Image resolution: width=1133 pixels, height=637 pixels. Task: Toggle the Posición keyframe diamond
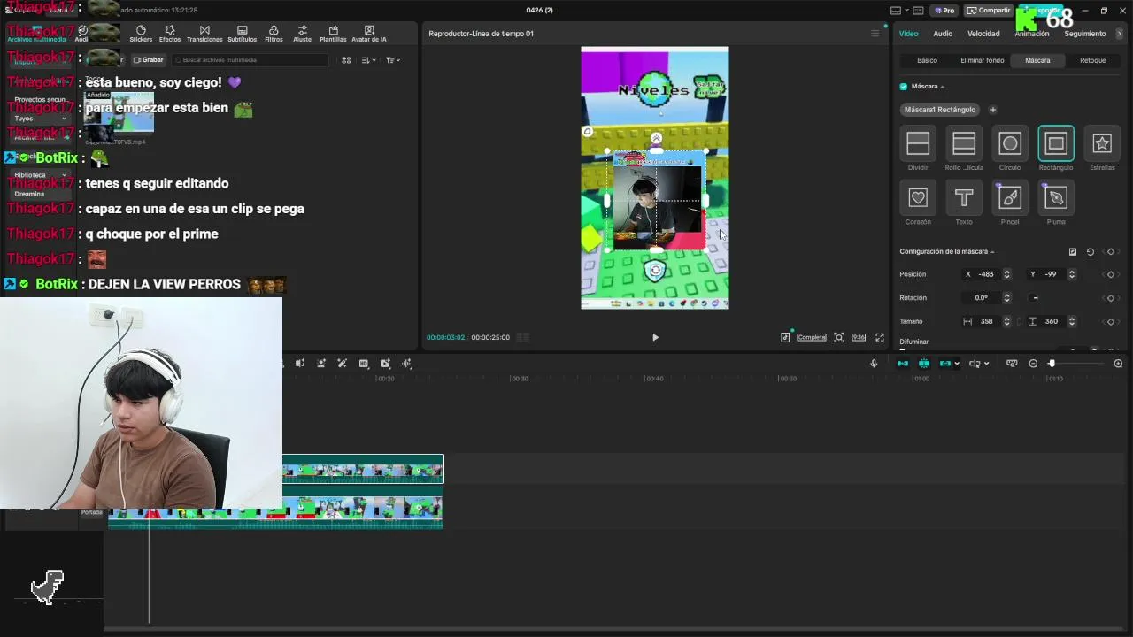1111,274
